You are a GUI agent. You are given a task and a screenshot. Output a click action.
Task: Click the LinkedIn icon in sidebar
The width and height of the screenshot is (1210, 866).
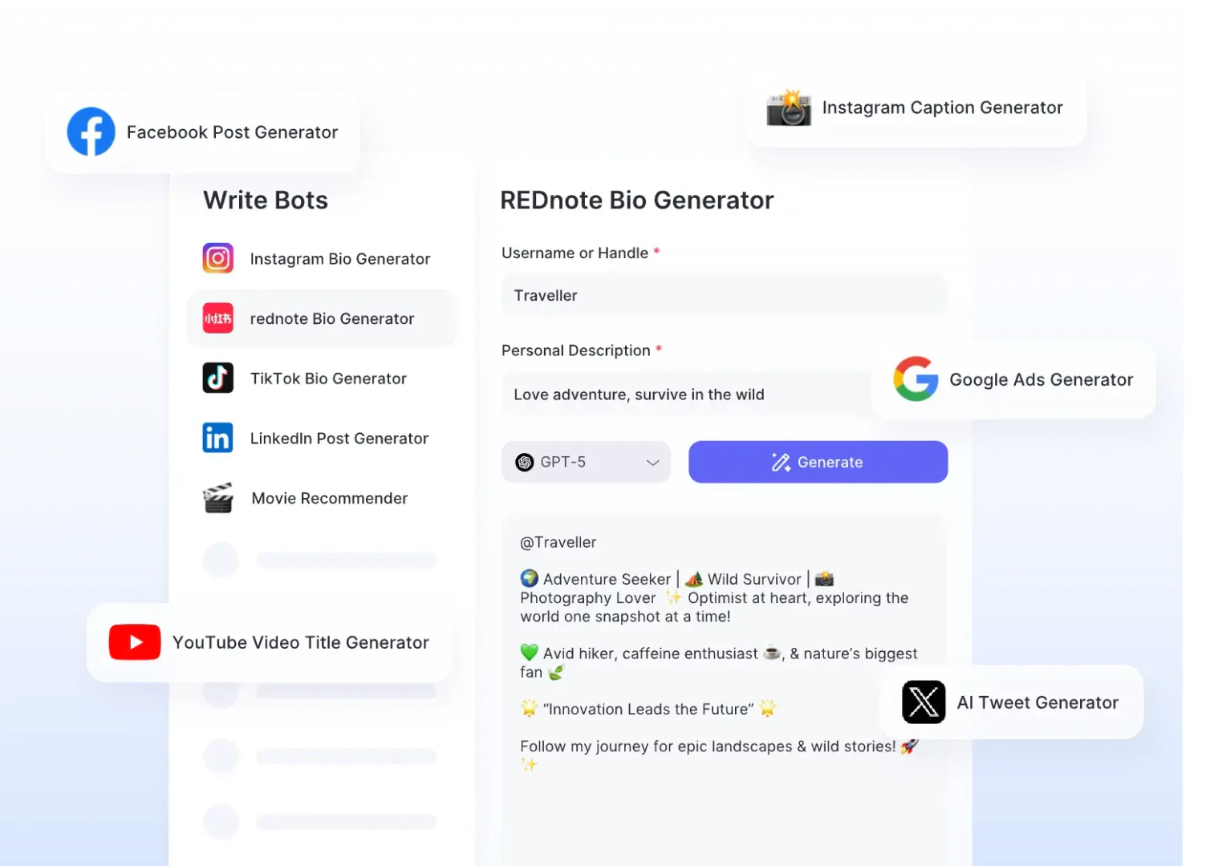pyautogui.click(x=217, y=438)
